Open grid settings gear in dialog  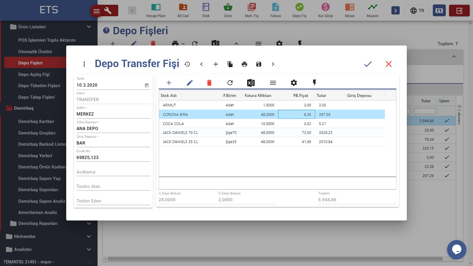coord(294,83)
